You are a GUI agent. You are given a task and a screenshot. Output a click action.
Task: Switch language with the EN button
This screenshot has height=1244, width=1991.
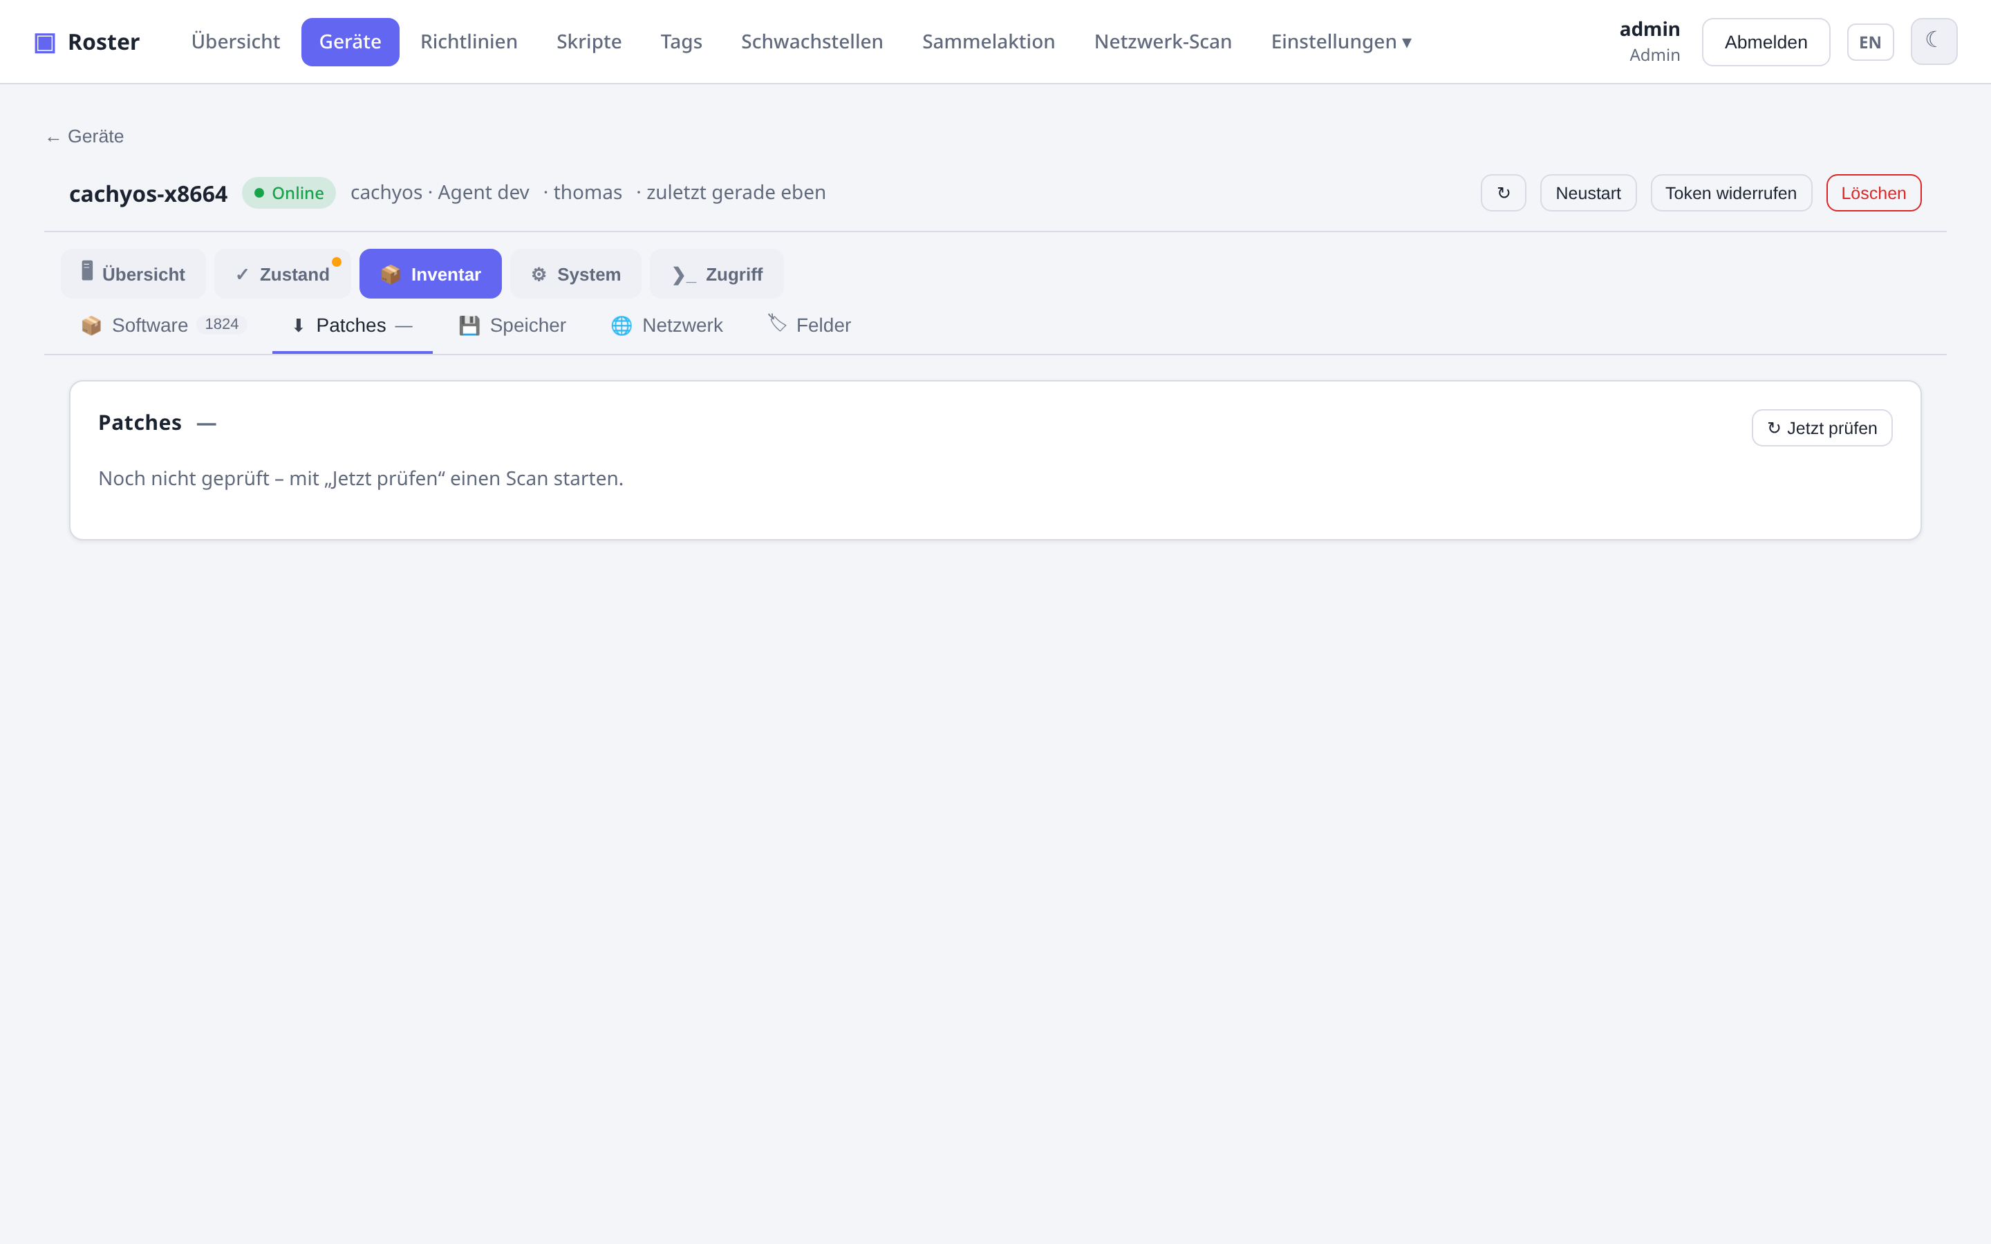[1870, 42]
